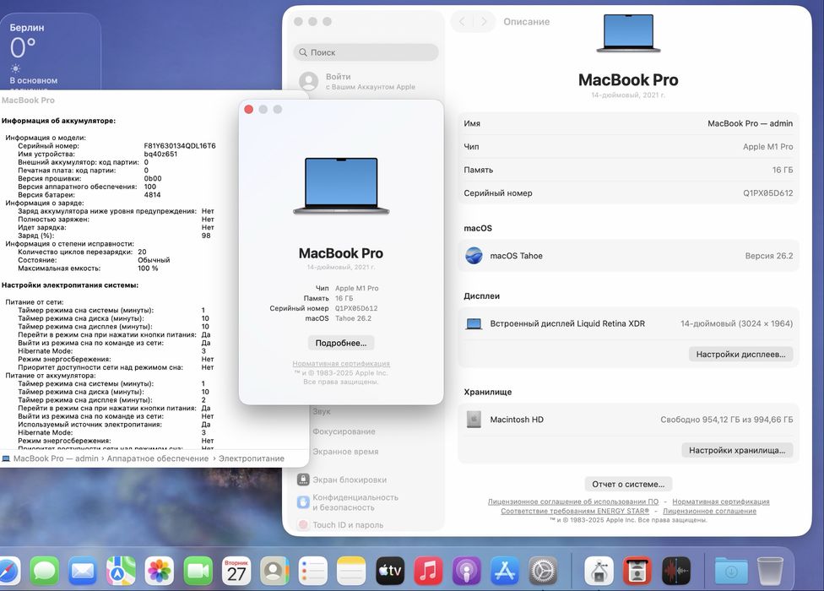Viewport: 824px width, 591px height.
Task: Launch Photos from the dock
Action: (160, 571)
